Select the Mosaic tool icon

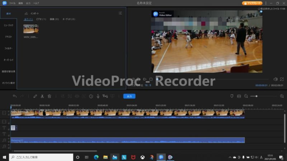(x=77, y=96)
